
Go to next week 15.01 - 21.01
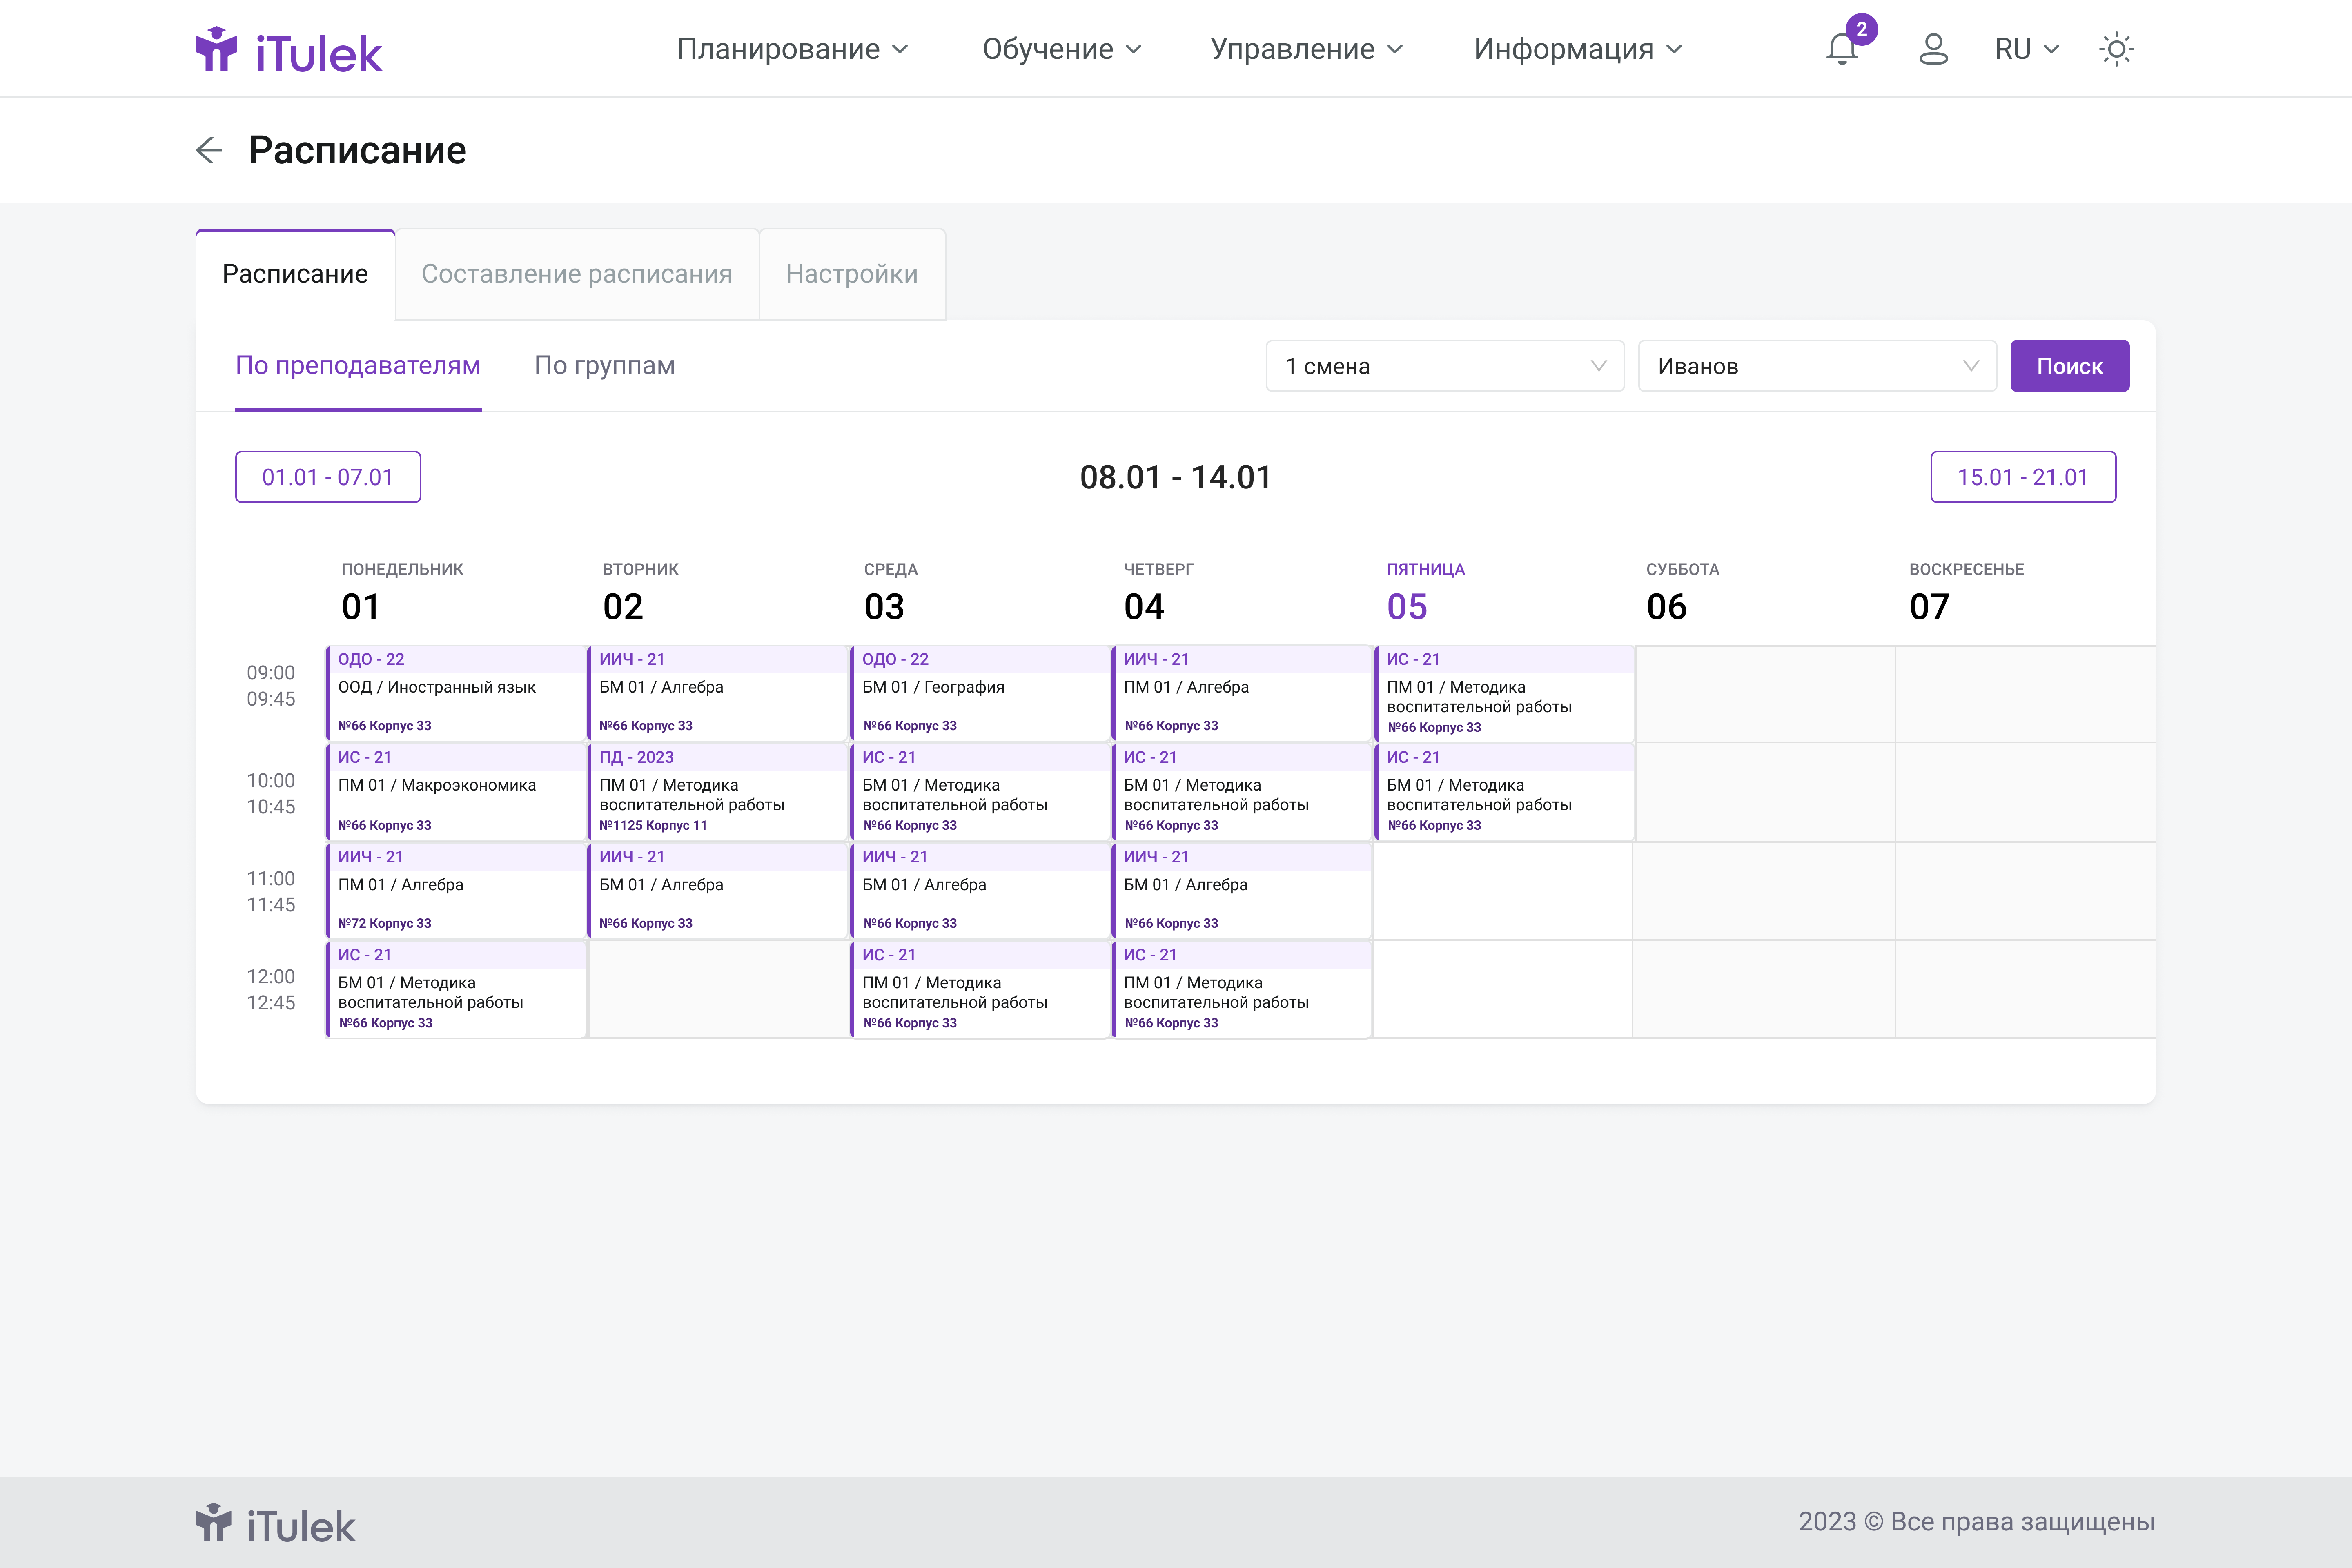pyautogui.click(x=2022, y=477)
